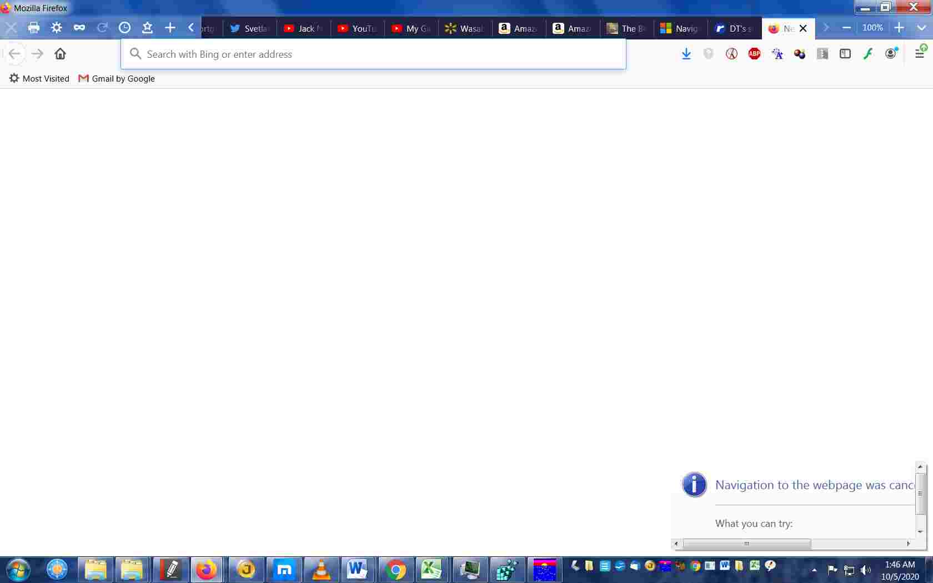933x583 pixels.
Task: Open the Most Visited bookmarks folder
Action: point(39,78)
